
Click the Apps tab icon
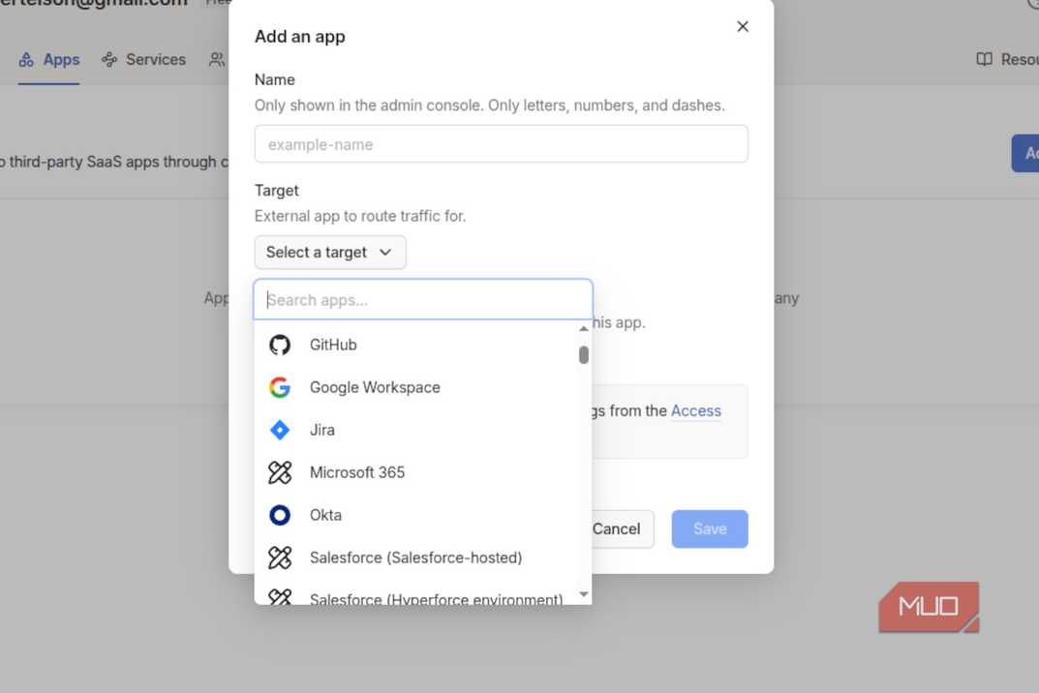26,60
